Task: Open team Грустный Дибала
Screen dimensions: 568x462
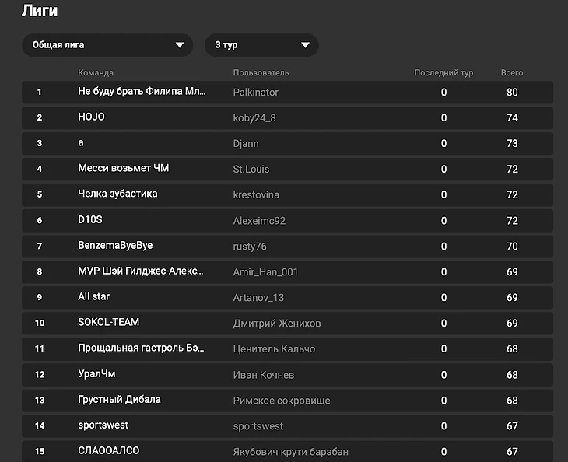Action: point(119,400)
